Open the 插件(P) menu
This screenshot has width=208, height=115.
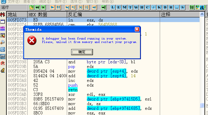coord(61,1)
